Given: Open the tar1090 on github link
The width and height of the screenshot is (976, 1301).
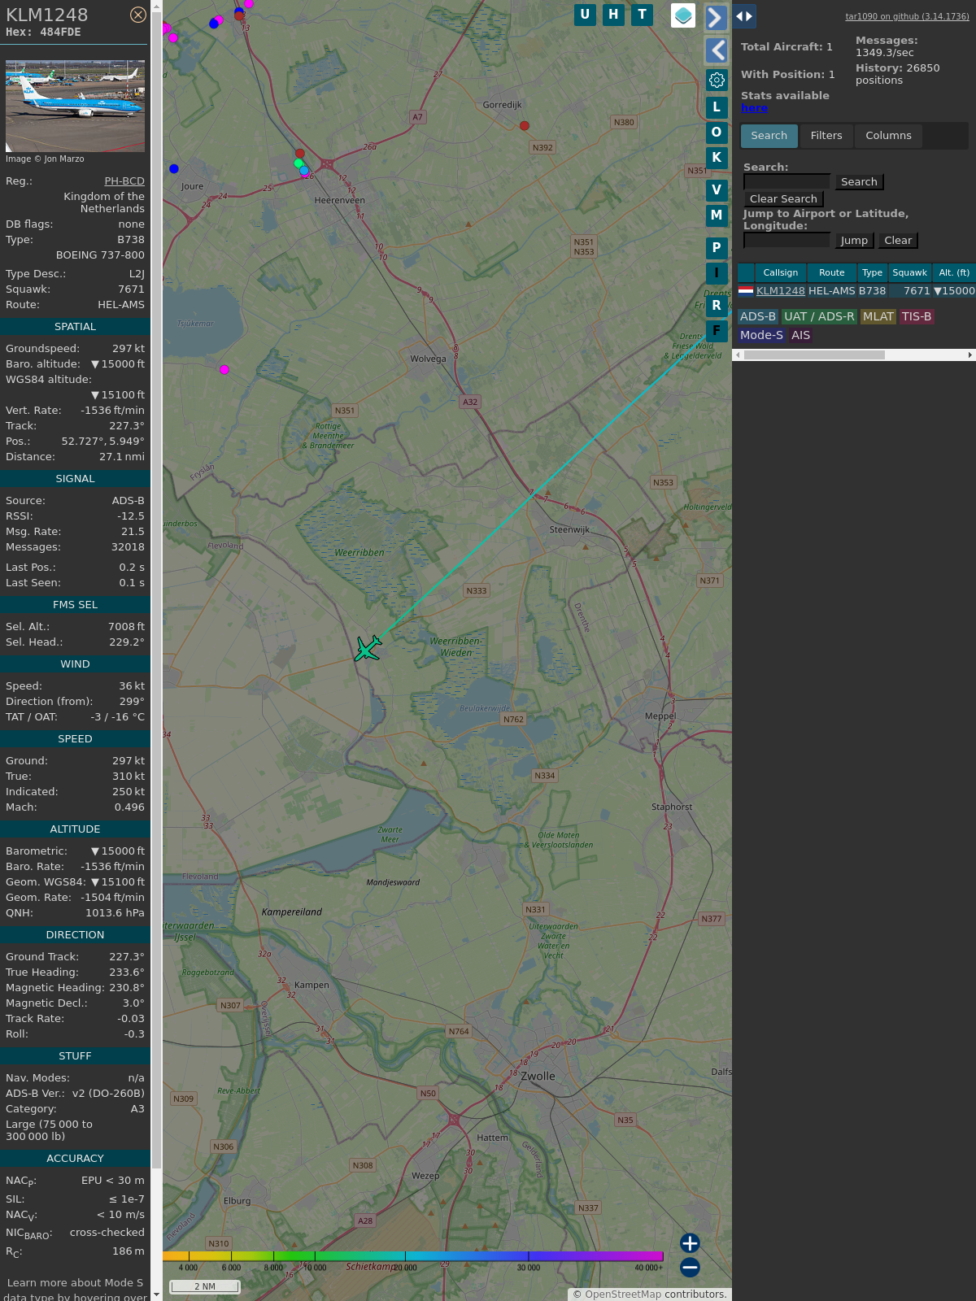Looking at the screenshot, I should 907,16.
